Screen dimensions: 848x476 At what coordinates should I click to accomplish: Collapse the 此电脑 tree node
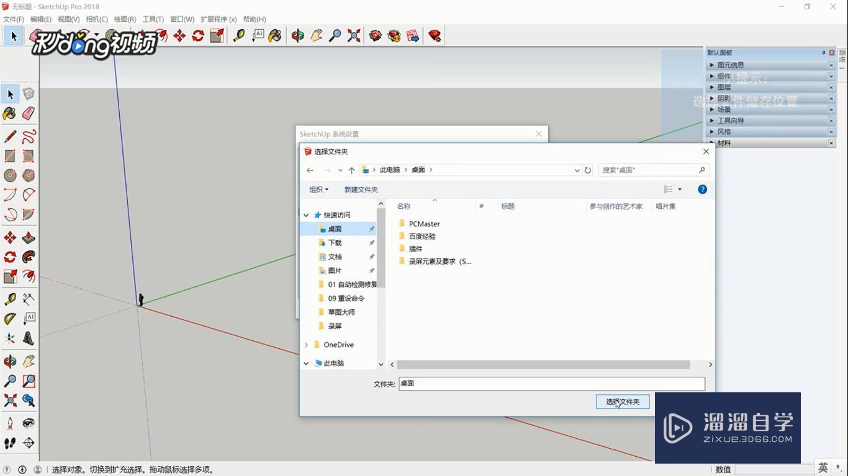point(306,363)
